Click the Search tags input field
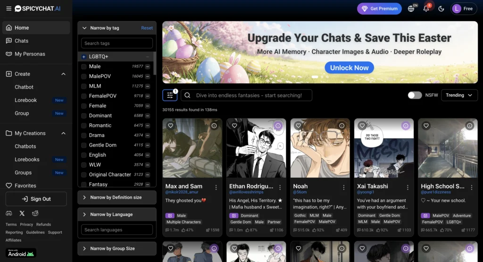 [x=117, y=43]
